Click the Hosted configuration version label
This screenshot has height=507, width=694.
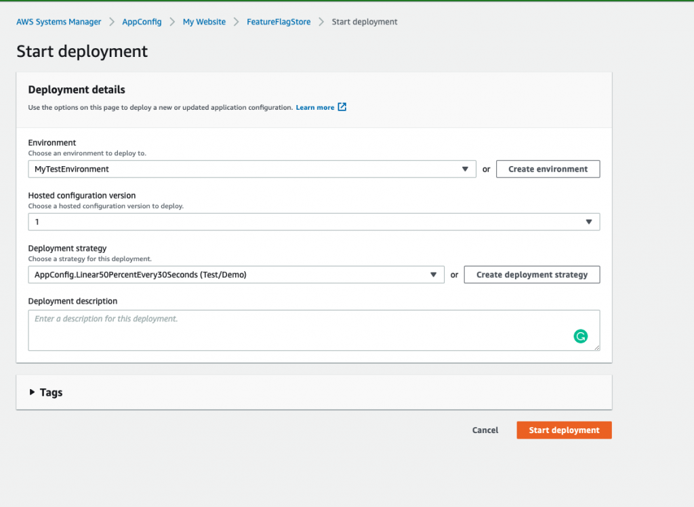point(82,195)
